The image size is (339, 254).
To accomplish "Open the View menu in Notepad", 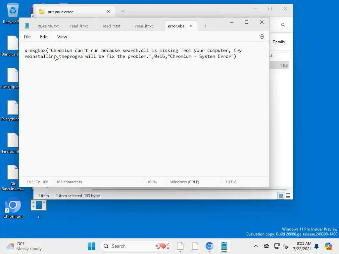I will pyautogui.click(x=62, y=37).
